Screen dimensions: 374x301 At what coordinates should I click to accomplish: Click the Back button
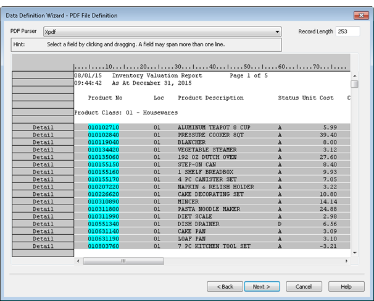point(224,287)
